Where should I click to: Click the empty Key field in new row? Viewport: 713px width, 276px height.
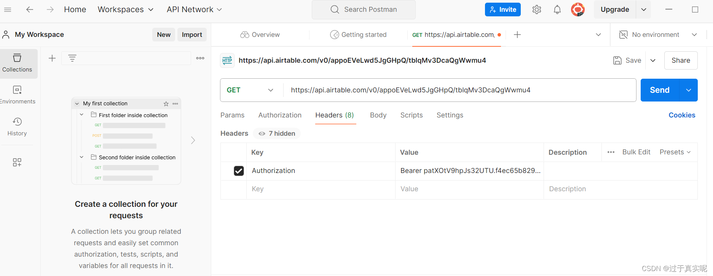click(x=321, y=189)
